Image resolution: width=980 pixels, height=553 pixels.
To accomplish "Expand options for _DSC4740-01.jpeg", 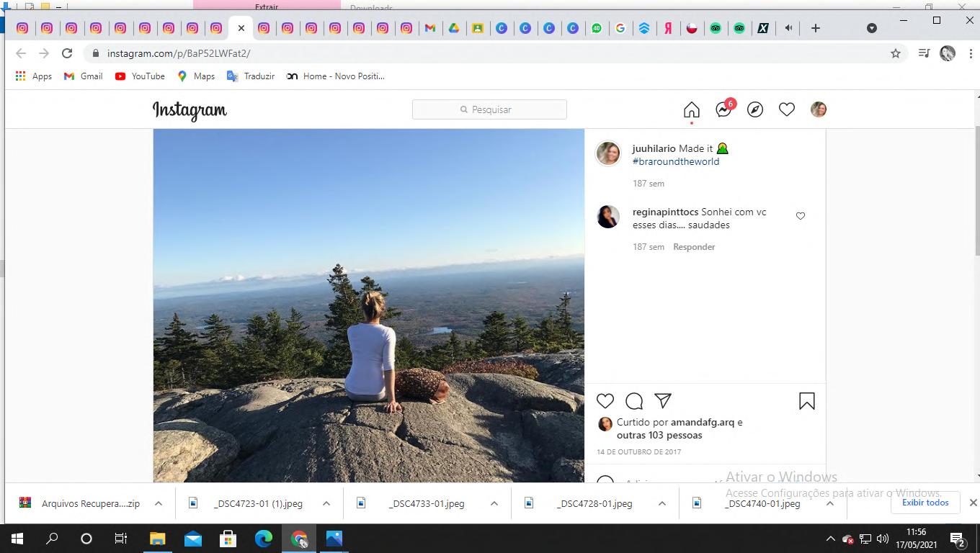I will 830,503.
